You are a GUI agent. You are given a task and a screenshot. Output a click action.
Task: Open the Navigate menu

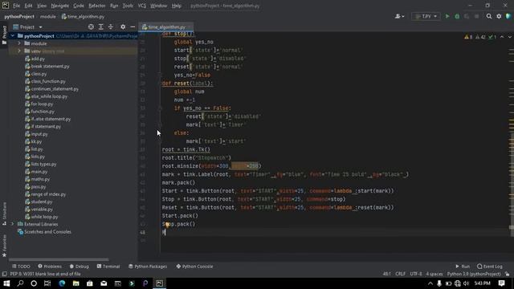tap(60, 6)
